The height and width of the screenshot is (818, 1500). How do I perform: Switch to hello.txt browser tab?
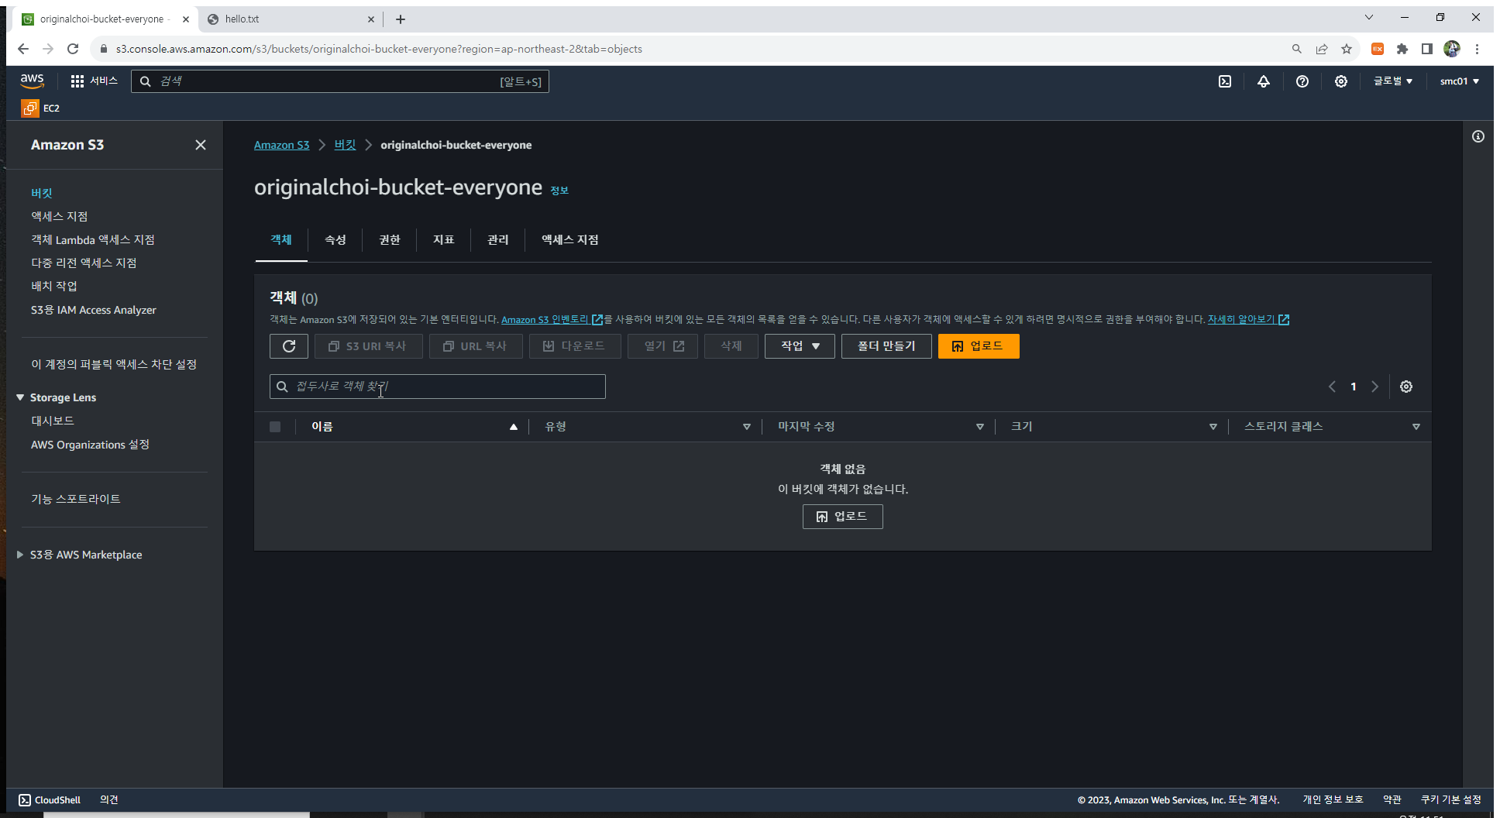click(x=291, y=19)
